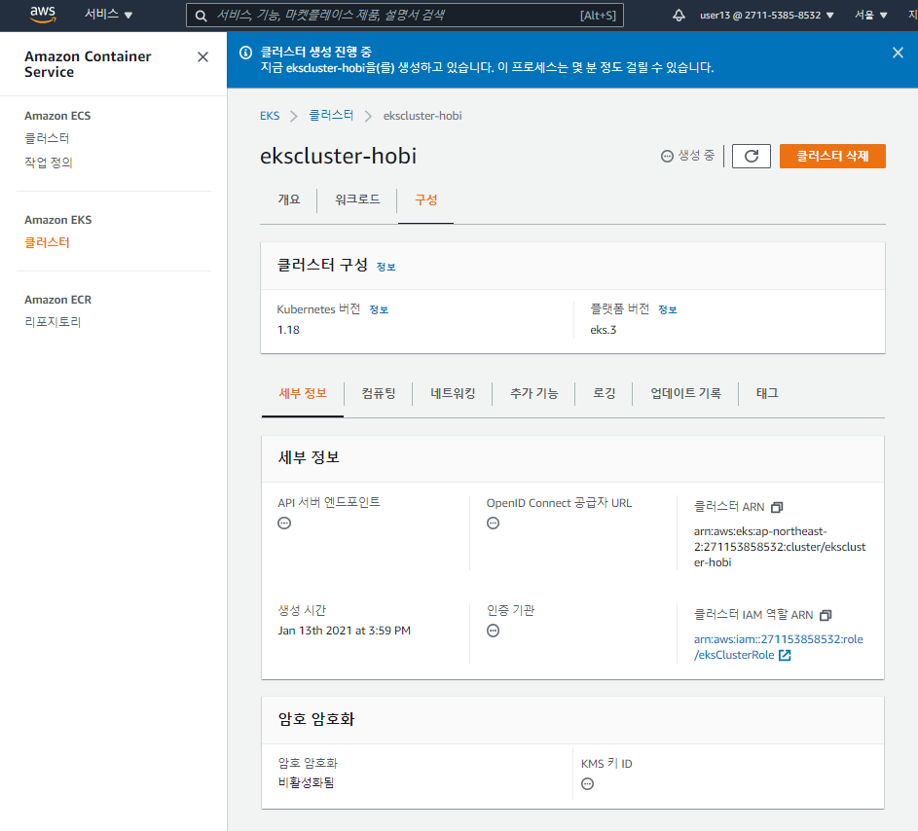The image size is (918, 831).
Task: Click the creating status spinner icon
Action: pos(667,157)
